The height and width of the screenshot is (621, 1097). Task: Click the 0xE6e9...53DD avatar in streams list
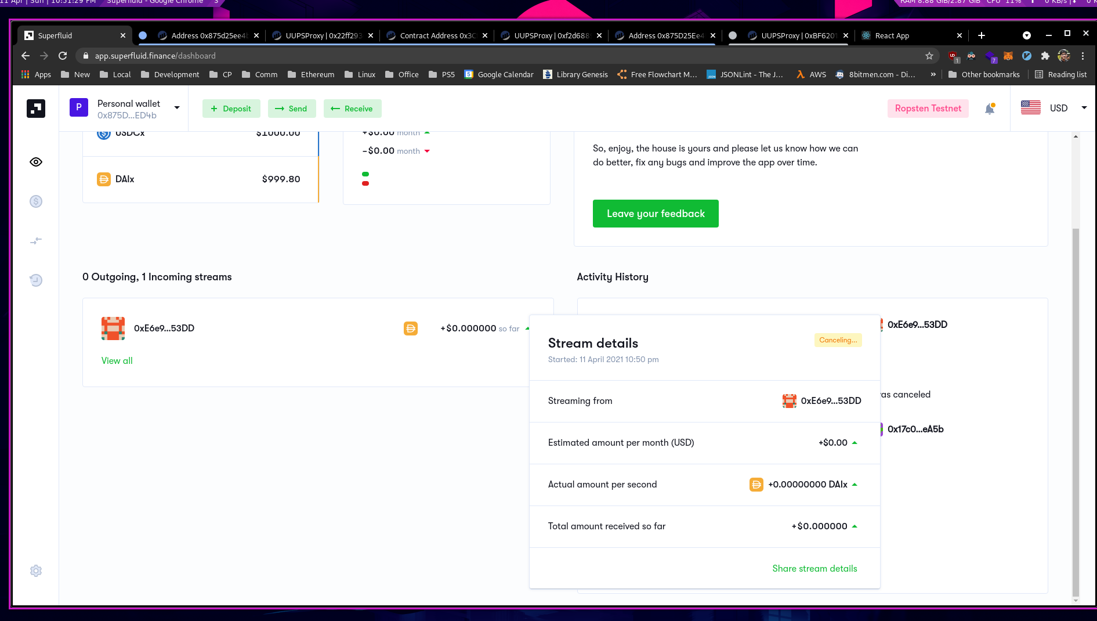coord(113,328)
